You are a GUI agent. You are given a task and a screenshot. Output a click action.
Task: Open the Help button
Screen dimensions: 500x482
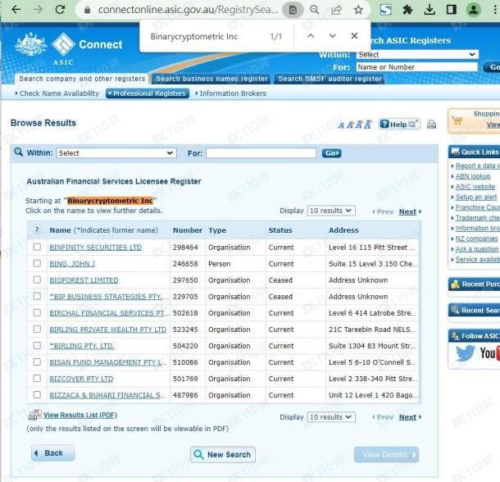[x=399, y=124]
